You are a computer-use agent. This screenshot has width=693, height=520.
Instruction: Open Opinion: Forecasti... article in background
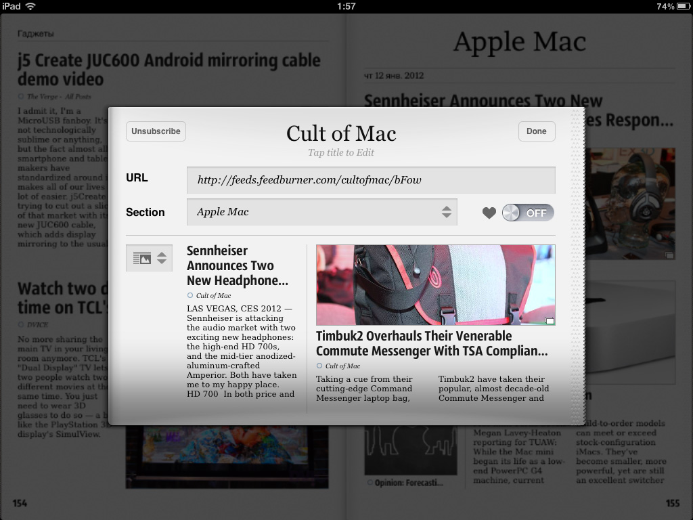coord(409,483)
